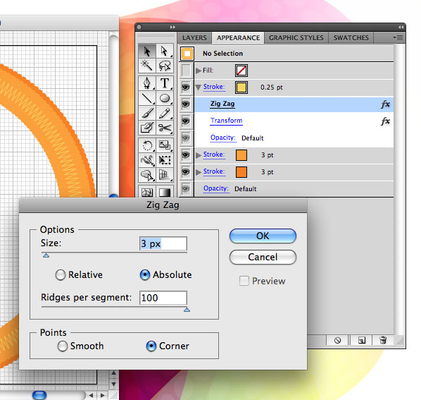Expand the Fill attribute triangle
Image resolution: width=421 pixels, height=400 pixels.
(199, 71)
